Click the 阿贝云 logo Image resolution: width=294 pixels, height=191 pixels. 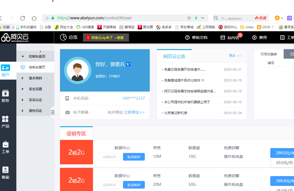pyautogui.click(x=15, y=37)
